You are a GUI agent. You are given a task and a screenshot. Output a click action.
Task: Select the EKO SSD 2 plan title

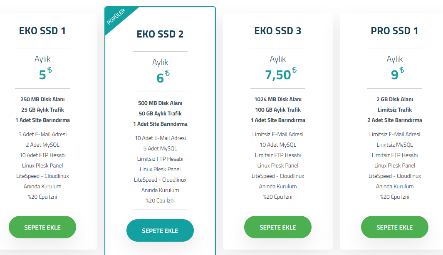pos(160,34)
